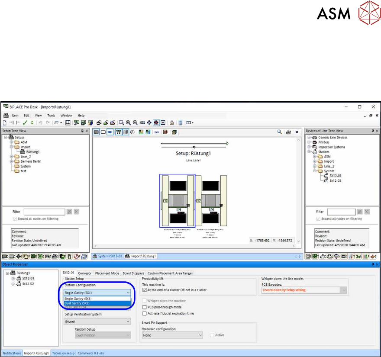Image resolution: width=381 pixels, height=357 pixels.
Task: Select Single Gantry (SX1) in open list
Action: (97, 299)
